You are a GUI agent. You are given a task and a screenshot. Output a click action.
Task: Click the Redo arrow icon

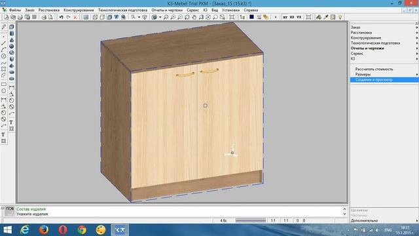68,17
